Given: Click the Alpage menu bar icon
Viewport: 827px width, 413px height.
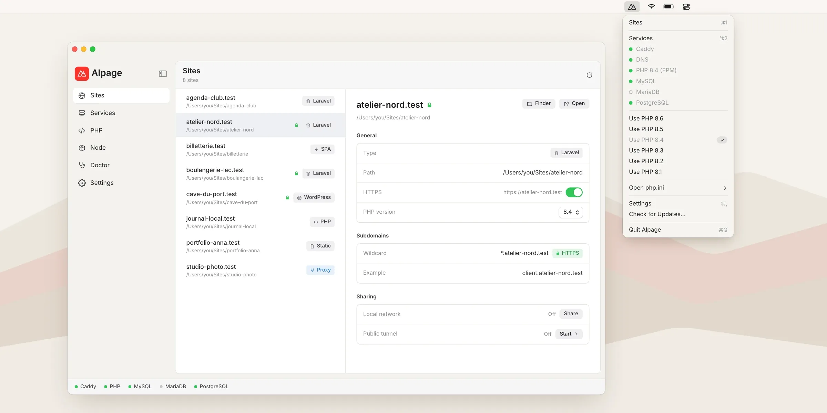Looking at the screenshot, I should tap(632, 7).
